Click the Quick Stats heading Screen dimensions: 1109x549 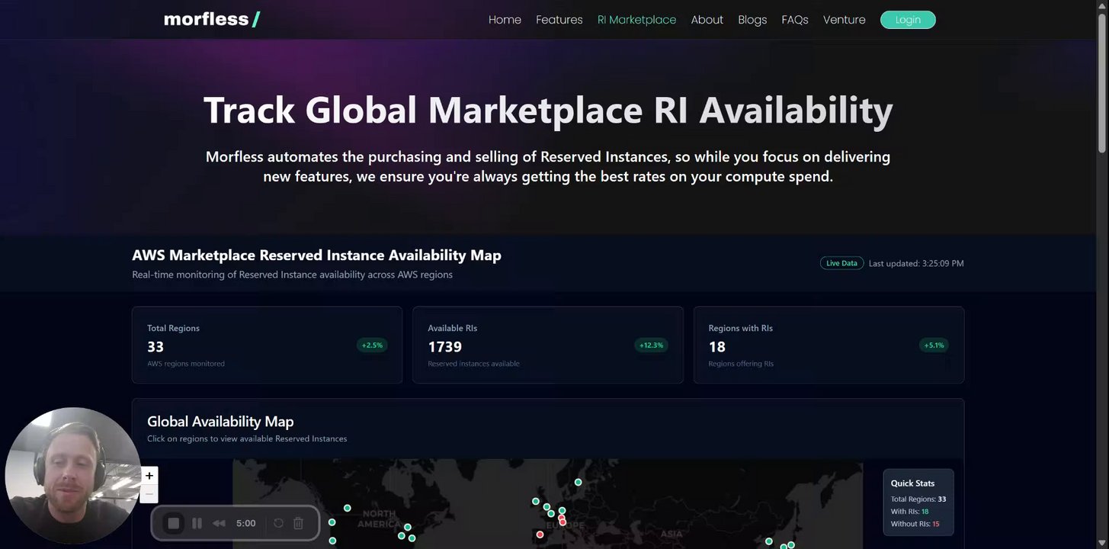[x=912, y=483]
